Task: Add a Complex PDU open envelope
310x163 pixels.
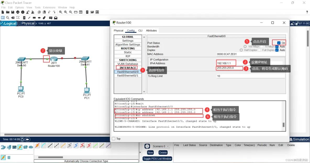Action: [56, 18]
